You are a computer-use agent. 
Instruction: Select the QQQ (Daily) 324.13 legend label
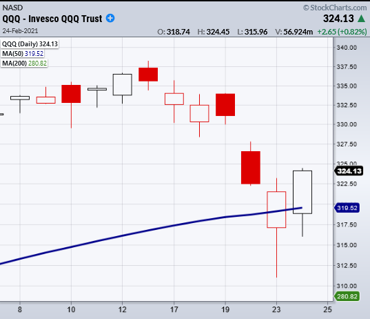click(x=30, y=44)
